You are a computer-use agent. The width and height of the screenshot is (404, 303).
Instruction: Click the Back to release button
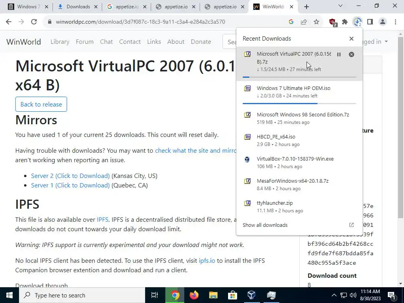click(41, 104)
